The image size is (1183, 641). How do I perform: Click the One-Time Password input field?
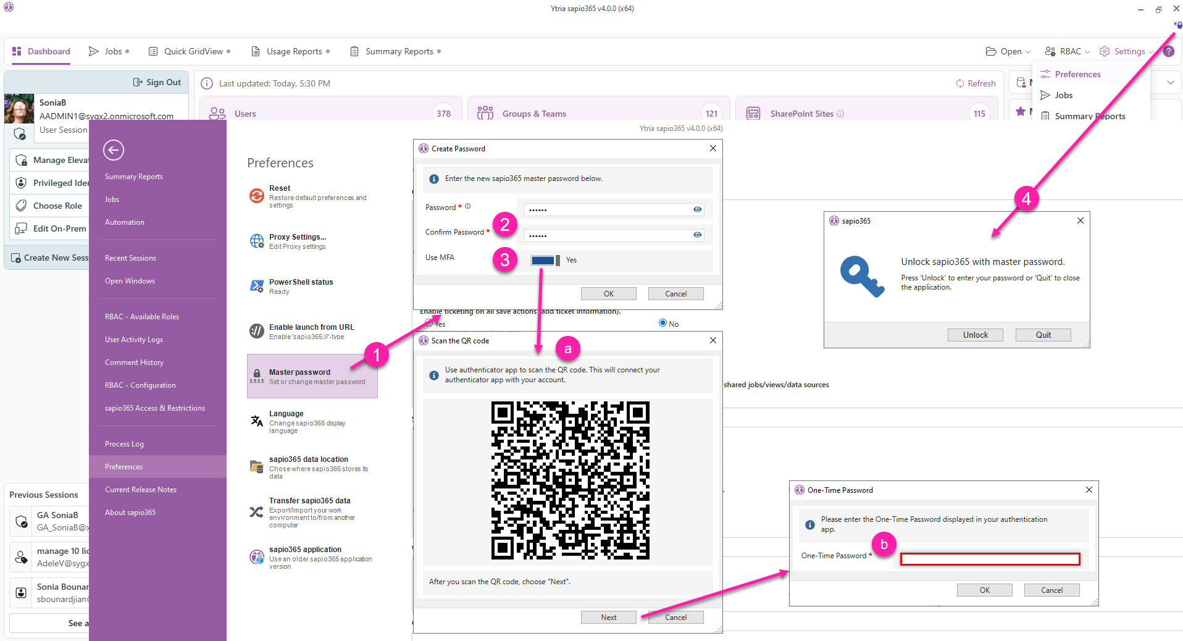point(990,559)
